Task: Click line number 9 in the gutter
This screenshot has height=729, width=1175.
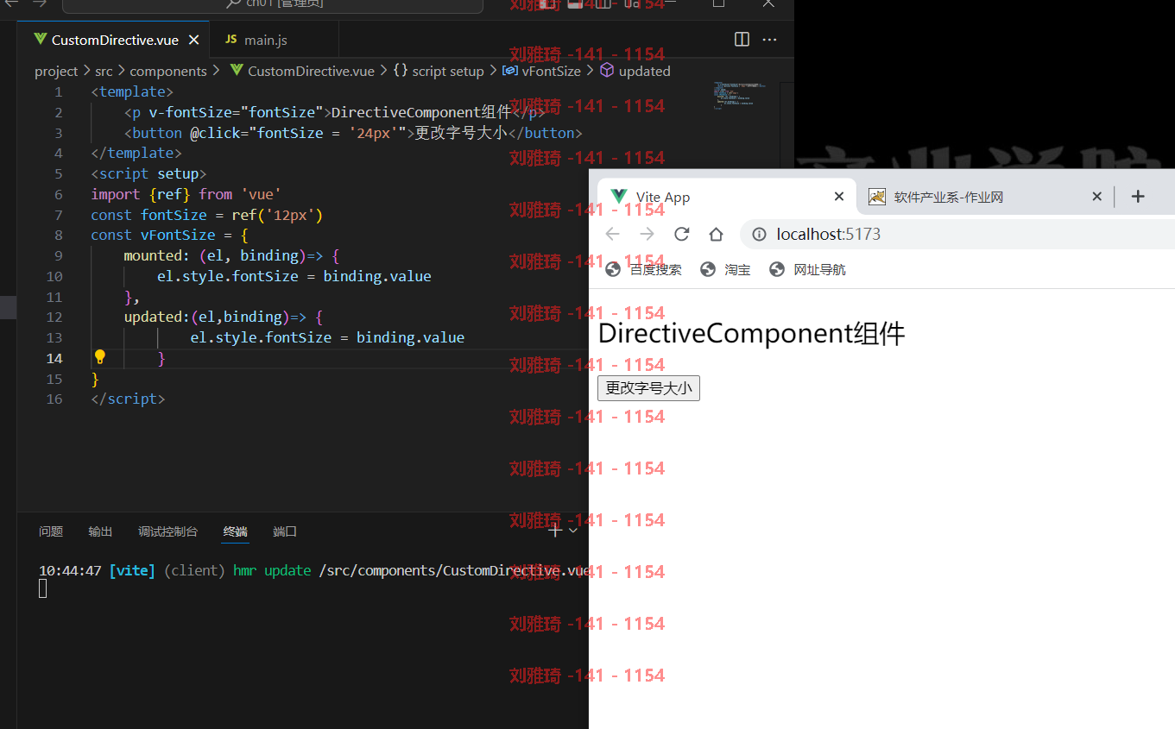Action: [58, 255]
